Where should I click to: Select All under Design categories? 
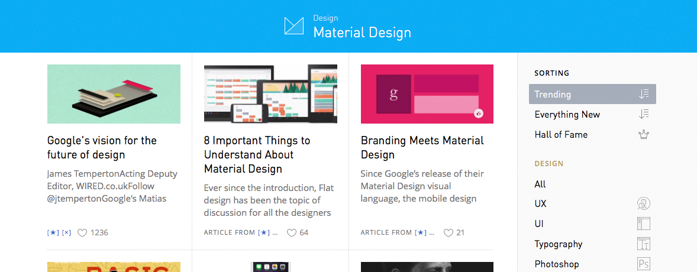[x=540, y=184]
